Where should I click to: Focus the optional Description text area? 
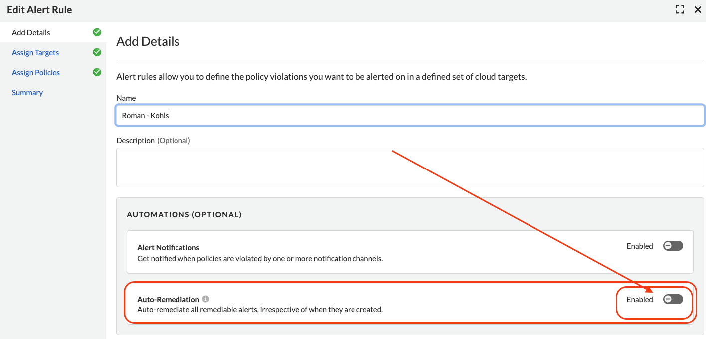click(410, 167)
